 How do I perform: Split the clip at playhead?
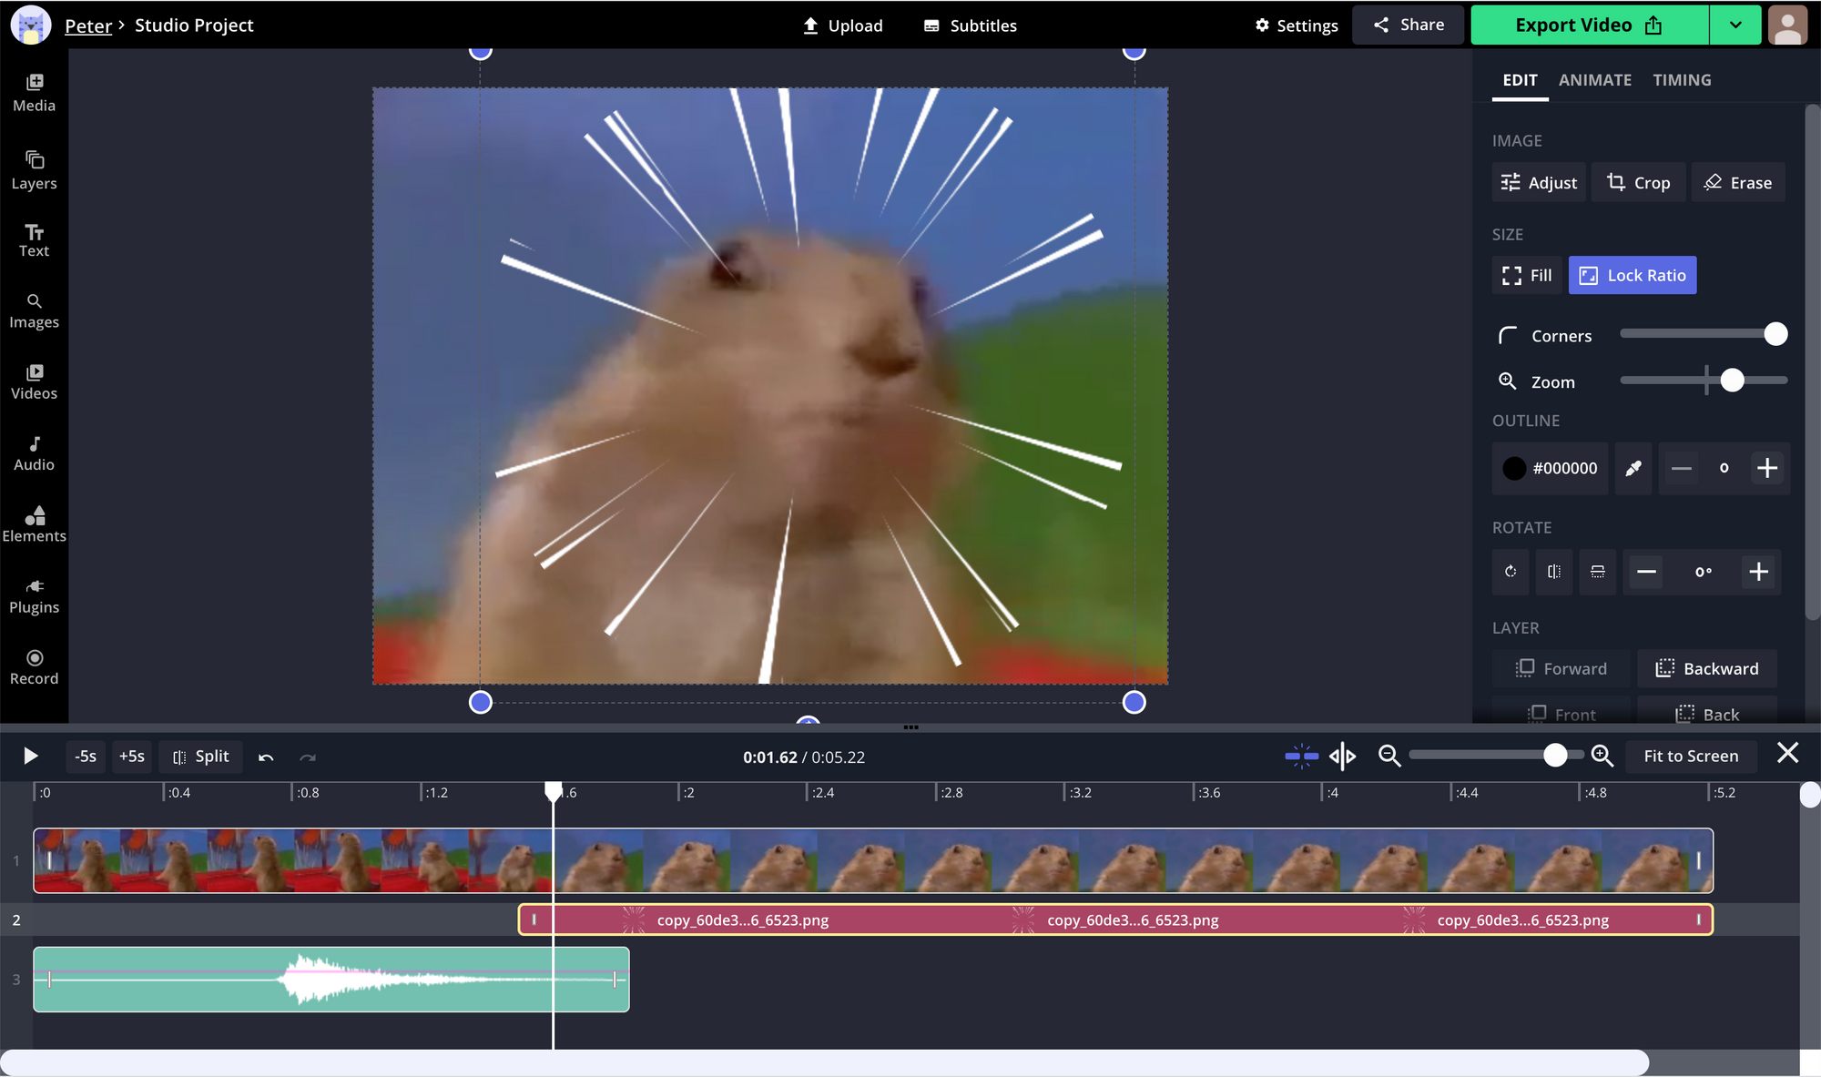click(201, 757)
